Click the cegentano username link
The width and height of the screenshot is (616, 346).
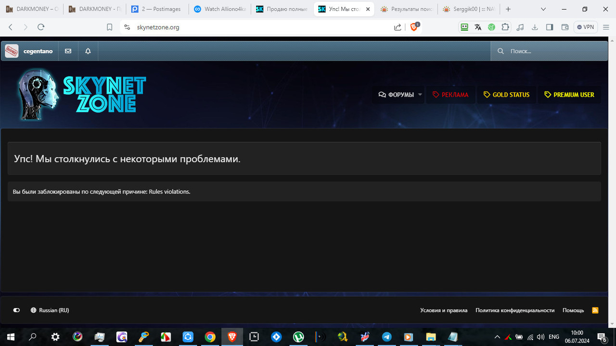(38, 51)
